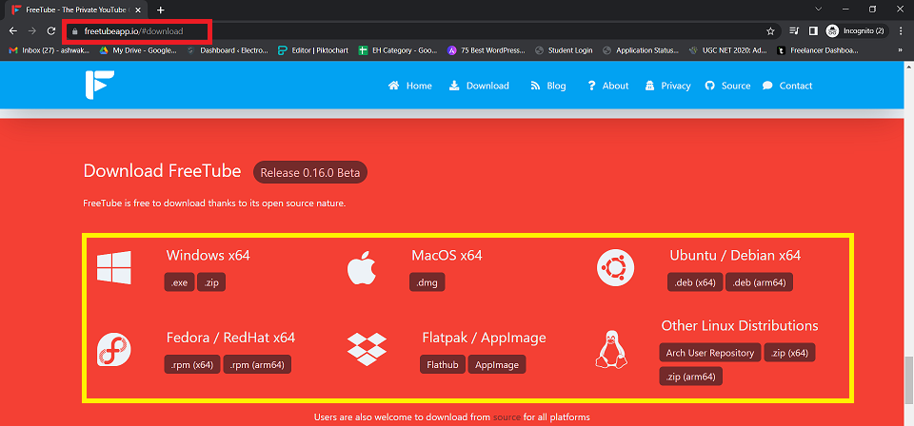Viewport: 914px width, 426px height.
Task: Click the address bar URL field
Action: [420, 30]
